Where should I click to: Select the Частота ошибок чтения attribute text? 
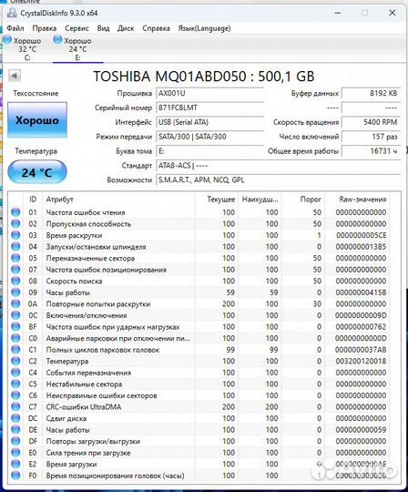tap(86, 212)
